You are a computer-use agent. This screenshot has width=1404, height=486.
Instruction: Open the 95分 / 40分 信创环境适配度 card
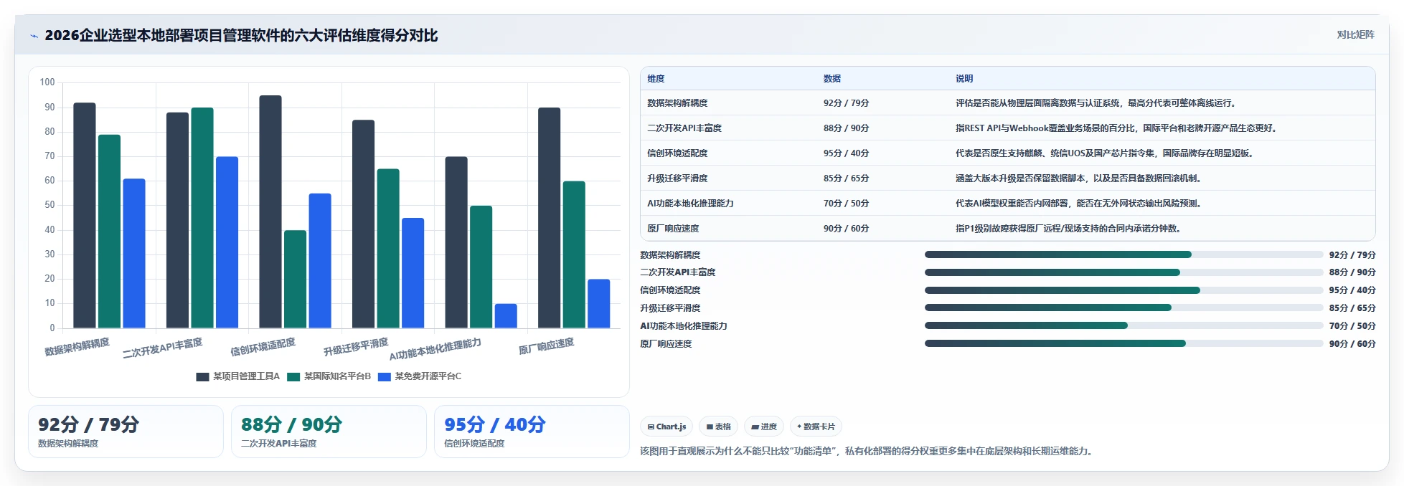coord(532,432)
